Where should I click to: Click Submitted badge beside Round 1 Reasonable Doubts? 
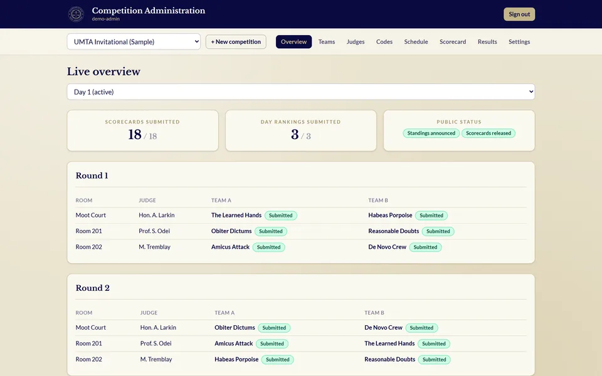(438, 231)
